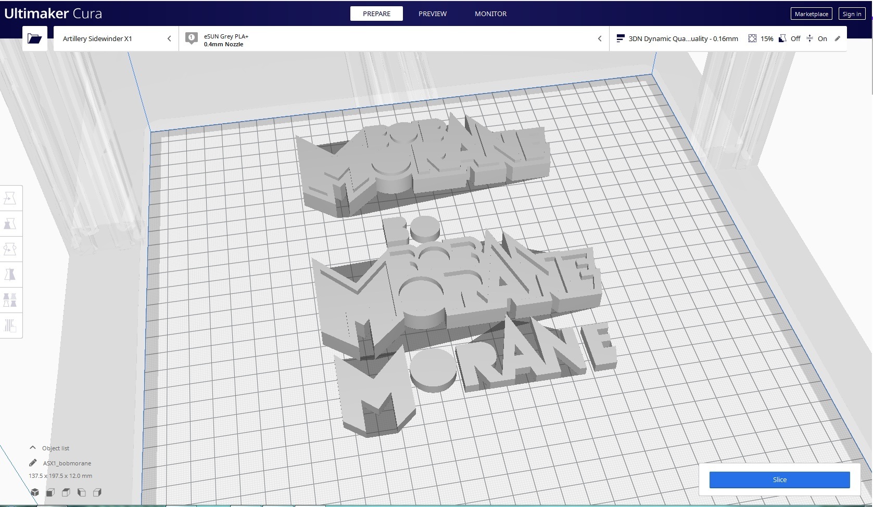Select the Move tool in left toolbar
This screenshot has width=873, height=507.
point(10,198)
